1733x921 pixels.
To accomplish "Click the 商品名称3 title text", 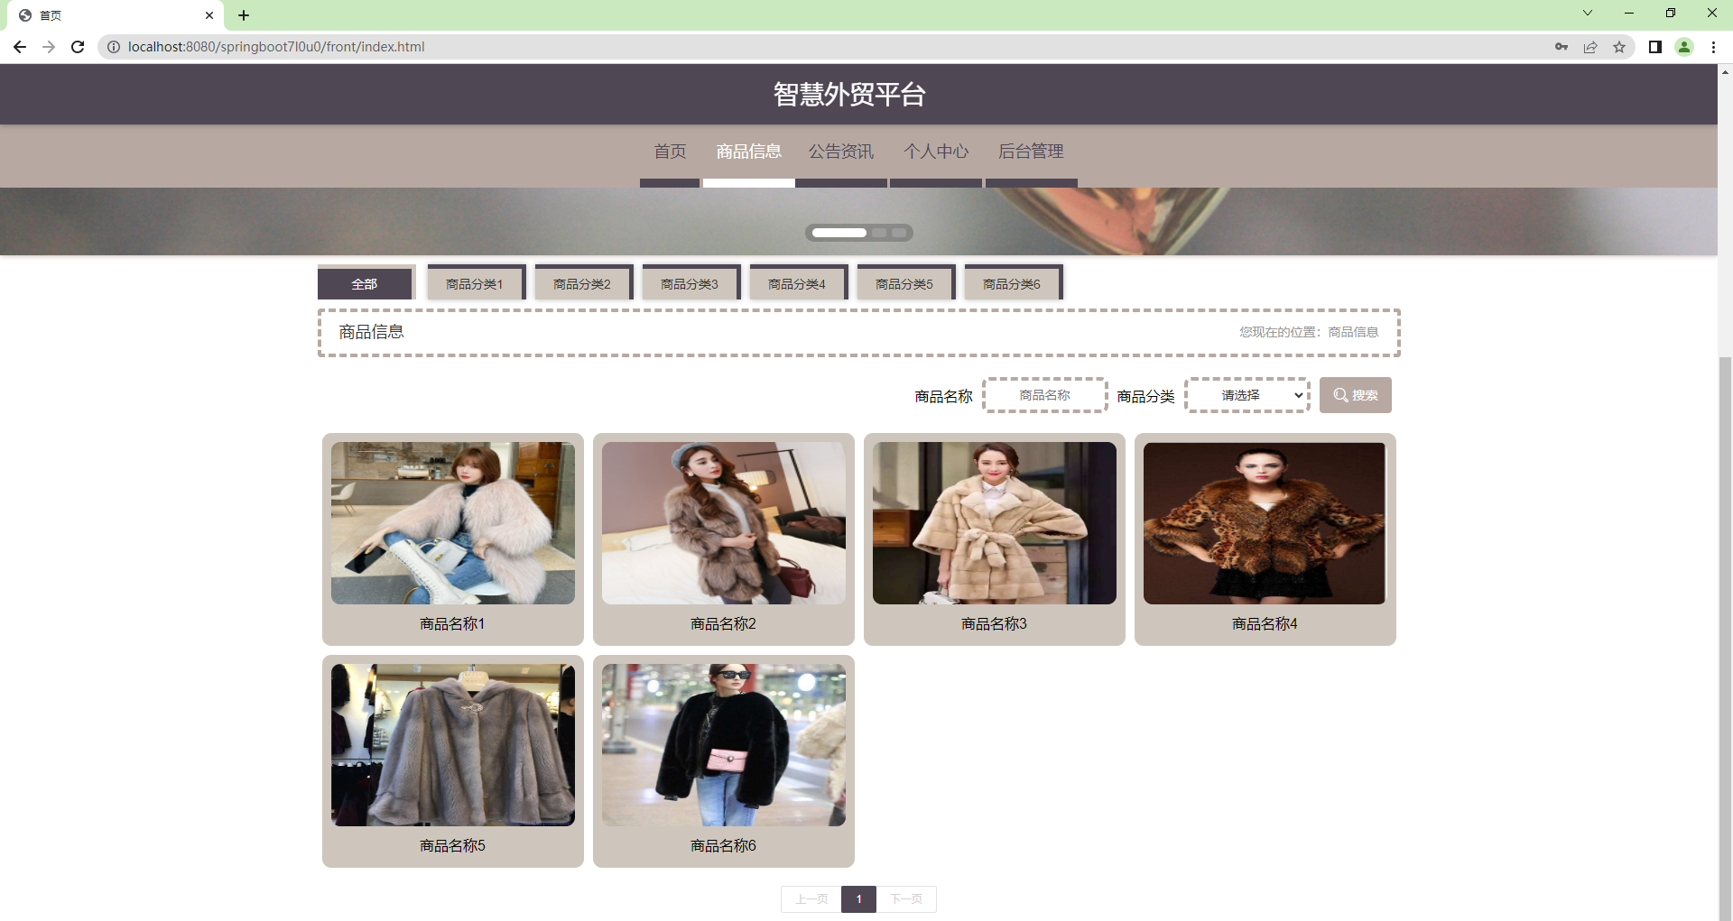I will 995,624.
